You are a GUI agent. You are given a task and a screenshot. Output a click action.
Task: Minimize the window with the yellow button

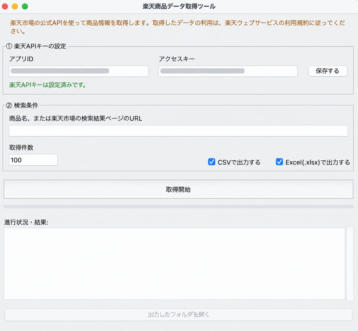click(x=15, y=6)
